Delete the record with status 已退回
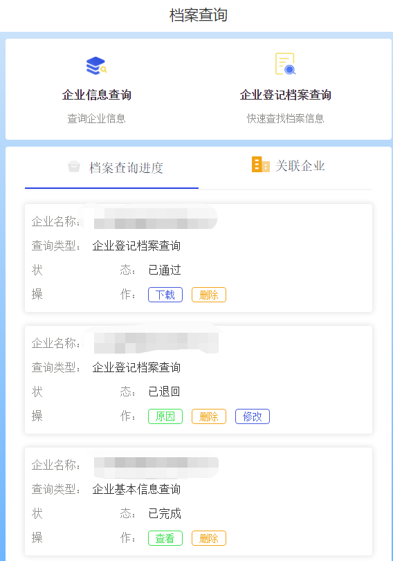This screenshot has width=393, height=561. pos(209,416)
